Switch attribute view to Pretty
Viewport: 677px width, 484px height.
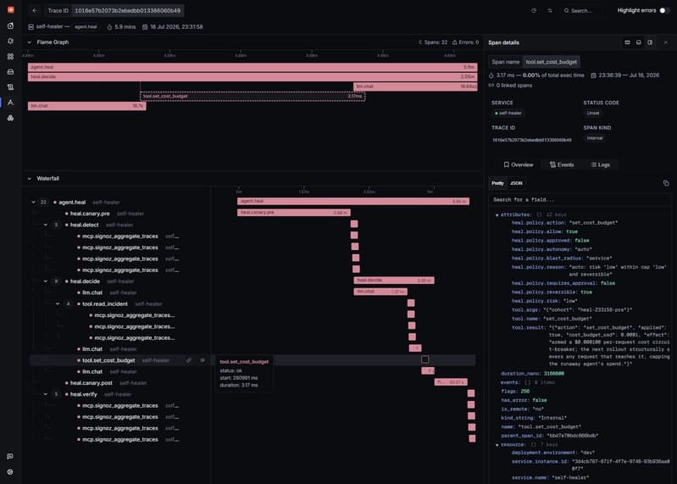pyautogui.click(x=497, y=183)
